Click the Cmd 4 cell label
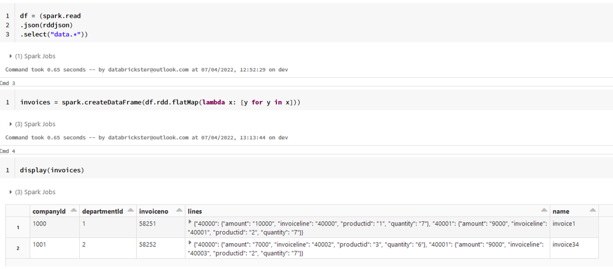Image resolution: width=613 pixels, height=269 pixels. (x=8, y=151)
